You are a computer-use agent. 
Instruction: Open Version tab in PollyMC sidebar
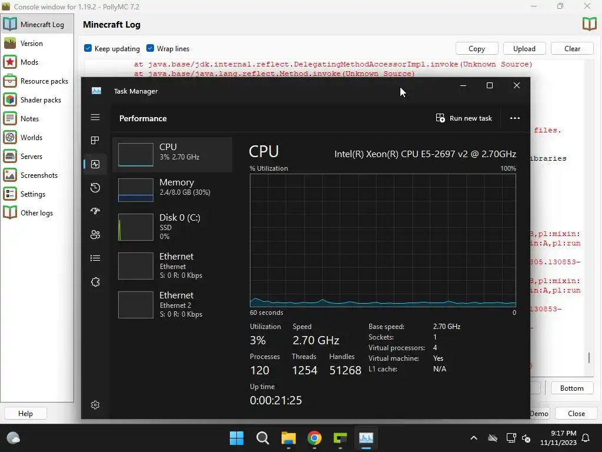click(x=37, y=44)
